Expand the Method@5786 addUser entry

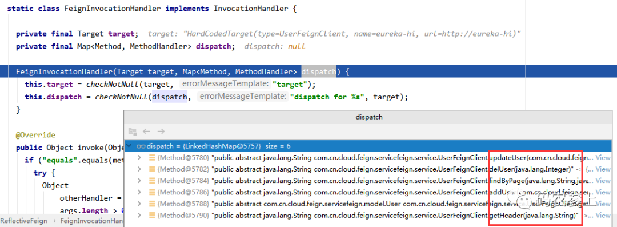click(139, 192)
